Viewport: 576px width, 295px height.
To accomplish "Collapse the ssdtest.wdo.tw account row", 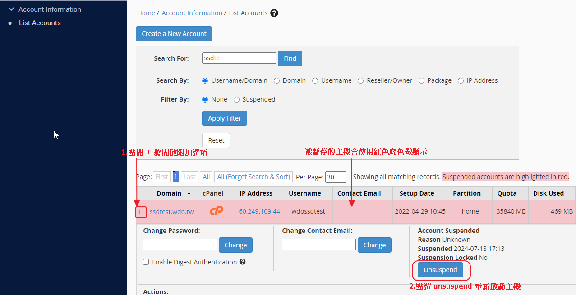I will pos(141,211).
